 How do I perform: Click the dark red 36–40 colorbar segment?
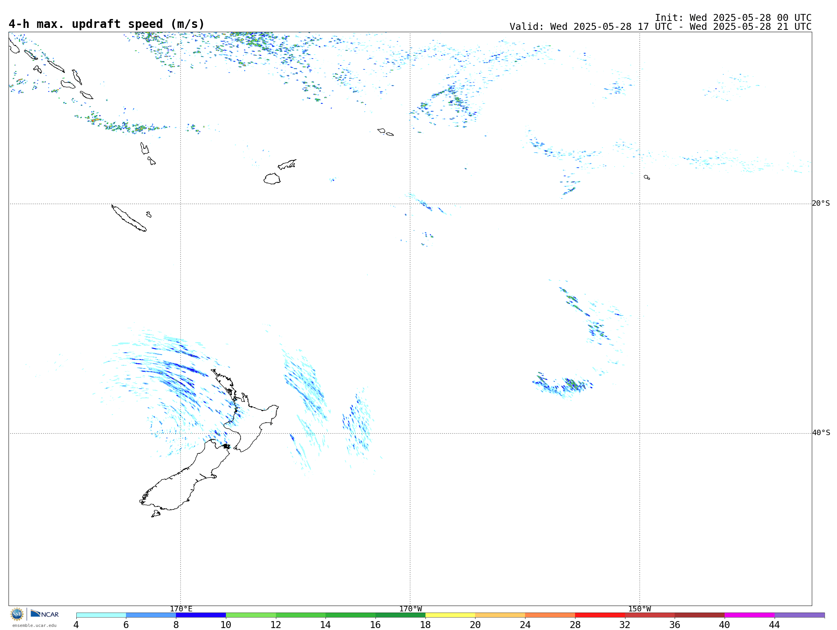coord(700,615)
